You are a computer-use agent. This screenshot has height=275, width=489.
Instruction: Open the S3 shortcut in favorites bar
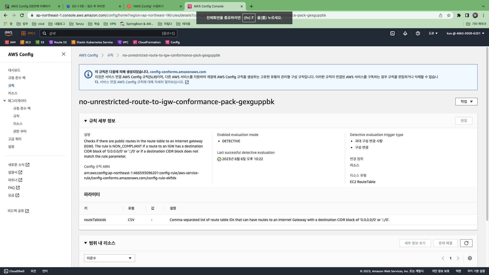40,42
